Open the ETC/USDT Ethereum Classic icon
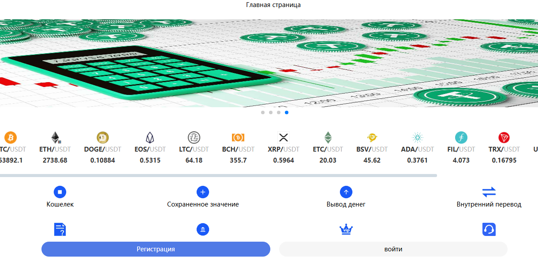The width and height of the screenshot is (538, 261). (328, 138)
